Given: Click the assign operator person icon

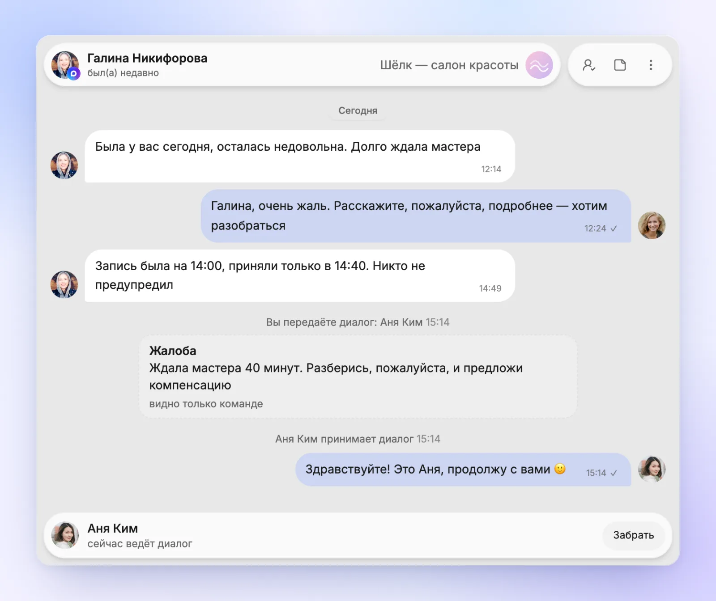Looking at the screenshot, I should coord(588,65).
